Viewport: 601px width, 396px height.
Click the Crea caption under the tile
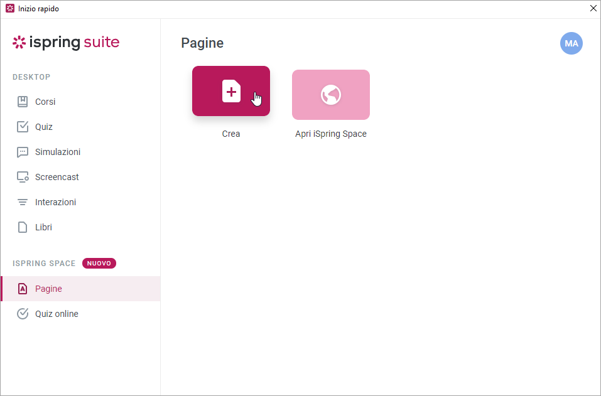pyautogui.click(x=231, y=134)
